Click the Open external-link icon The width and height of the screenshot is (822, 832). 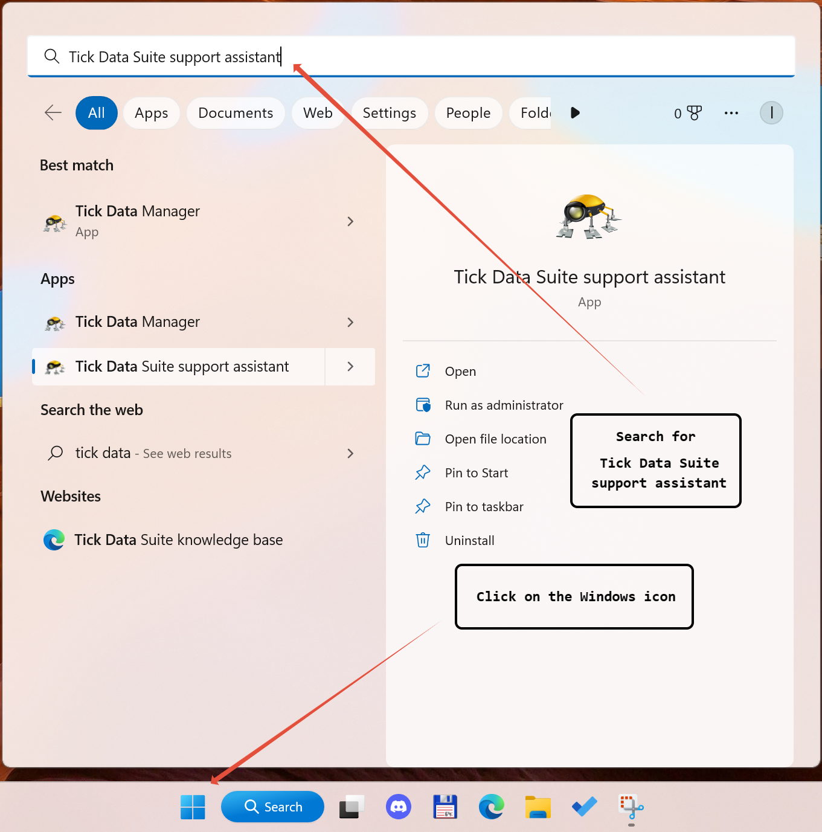point(423,371)
